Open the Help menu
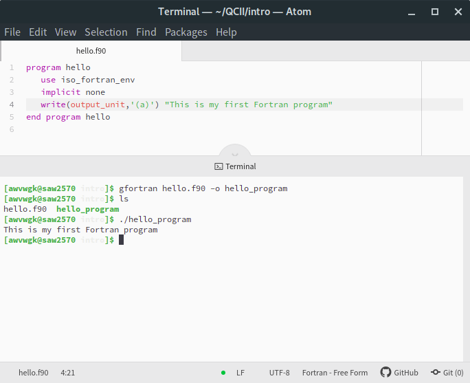The image size is (470, 383). 226,32
